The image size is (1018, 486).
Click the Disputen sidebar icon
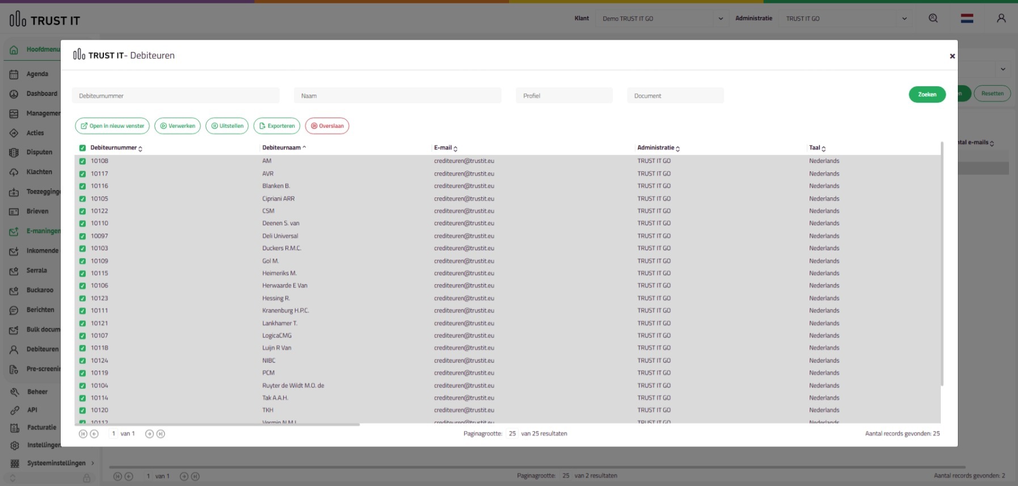[14, 153]
